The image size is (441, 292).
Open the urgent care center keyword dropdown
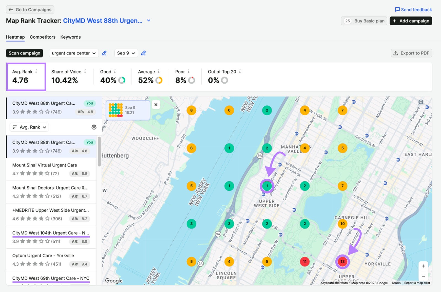[74, 53]
